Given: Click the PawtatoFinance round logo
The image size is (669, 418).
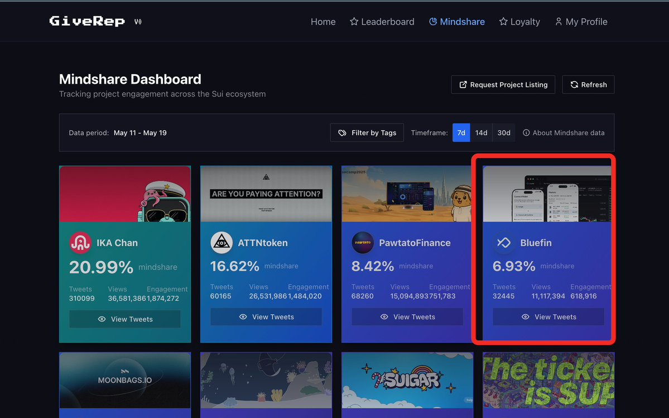Looking at the screenshot, I should tap(363, 243).
